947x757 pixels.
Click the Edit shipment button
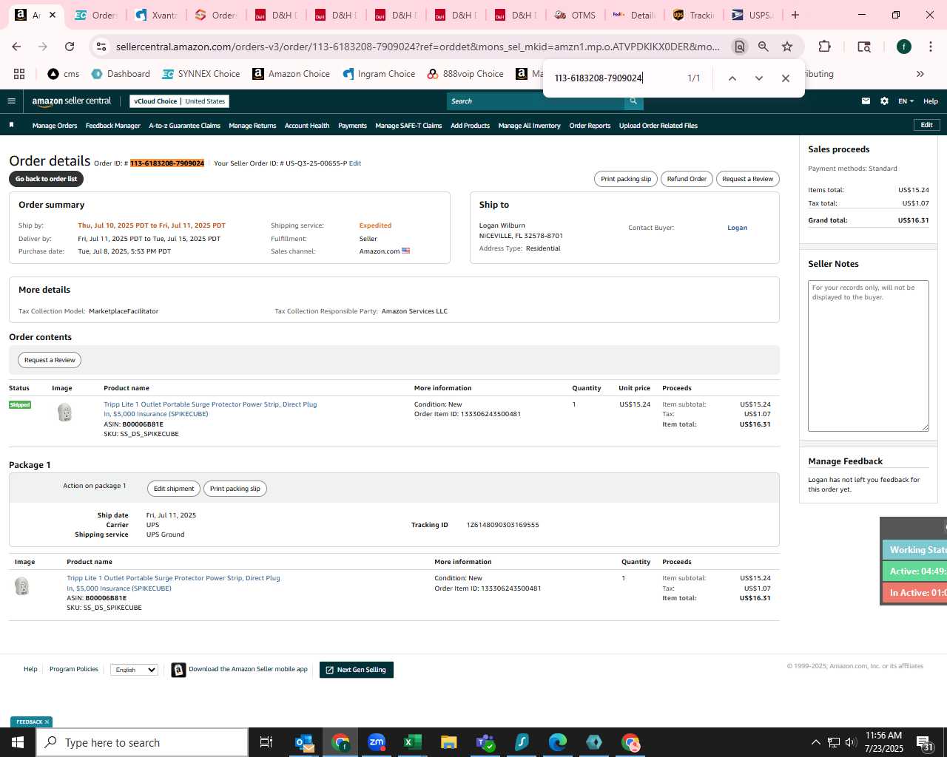tap(174, 489)
